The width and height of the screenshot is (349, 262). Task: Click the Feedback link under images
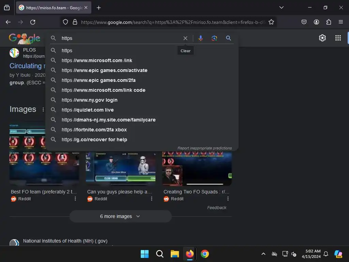[216, 208]
